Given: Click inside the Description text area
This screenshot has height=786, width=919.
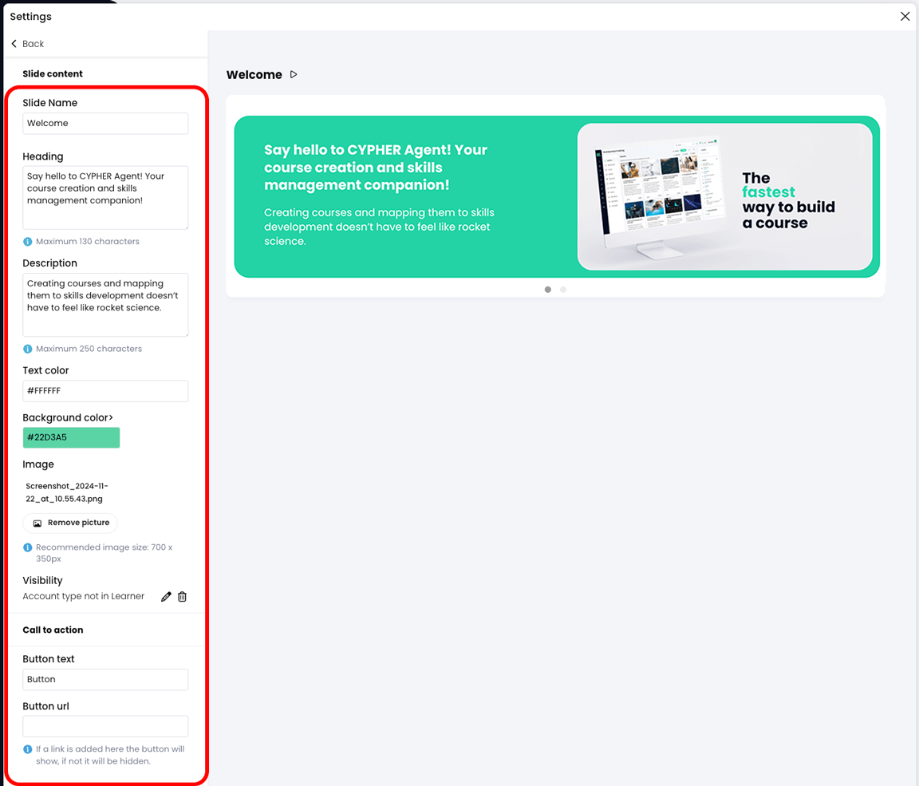Looking at the screenshot, I should click(x=105, y=305).
